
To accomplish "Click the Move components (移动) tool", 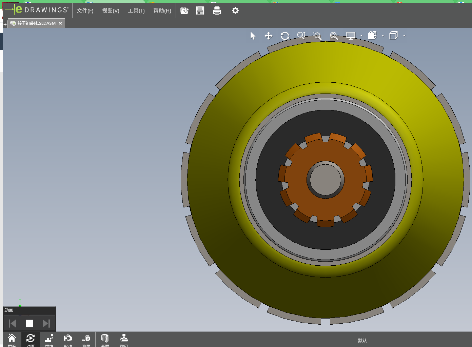I will 67,340.
